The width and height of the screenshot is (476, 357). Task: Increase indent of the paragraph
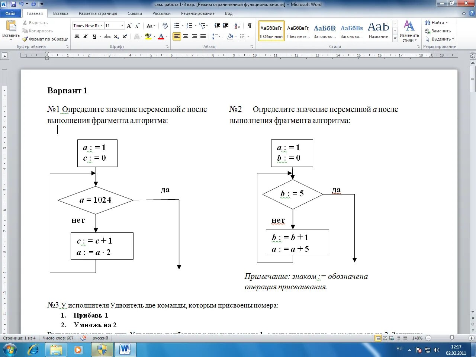click(x=225, y=26)
